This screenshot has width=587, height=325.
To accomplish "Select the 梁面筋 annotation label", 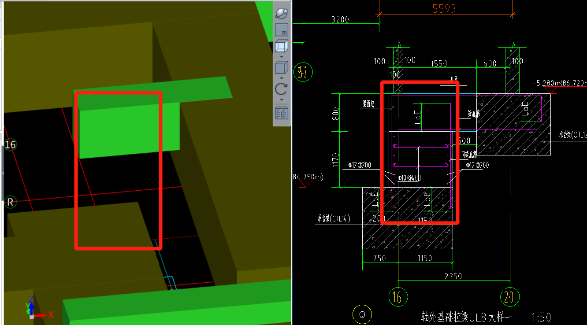I will 368,105.
